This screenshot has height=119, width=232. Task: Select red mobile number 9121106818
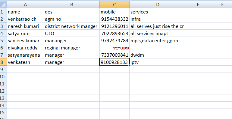pyautogui.click(x=114, y=48)
